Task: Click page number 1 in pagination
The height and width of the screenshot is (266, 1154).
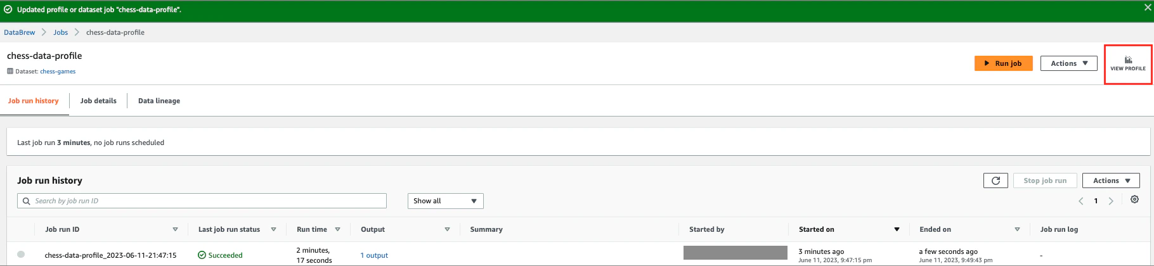Action: click(x=1096, y=201)
